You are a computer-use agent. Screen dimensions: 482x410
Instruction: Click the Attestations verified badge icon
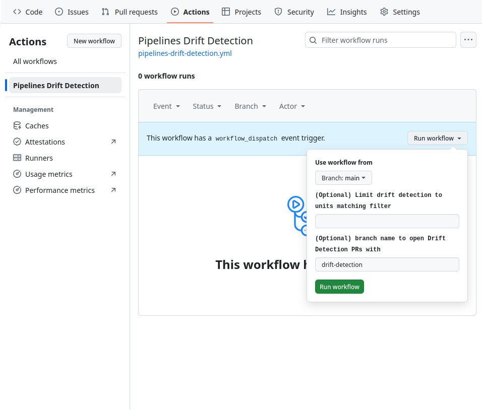point(17,142)
